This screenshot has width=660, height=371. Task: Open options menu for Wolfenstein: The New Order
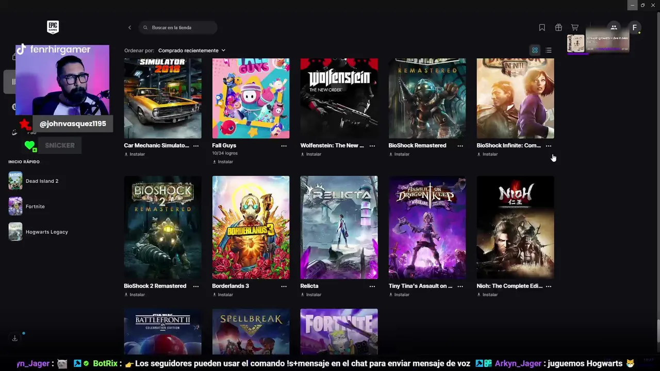(x=372, y=146)
